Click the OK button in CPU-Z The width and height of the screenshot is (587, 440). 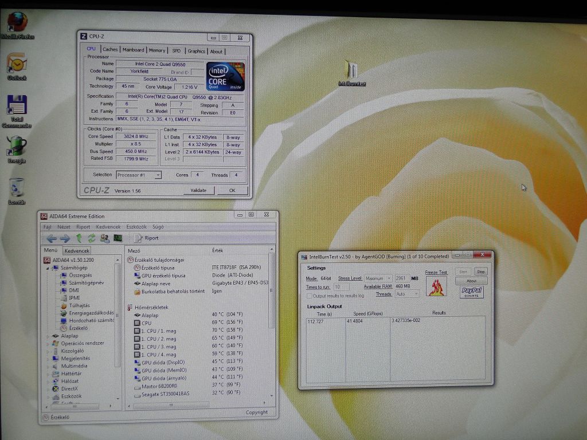(x=232, y=190)
